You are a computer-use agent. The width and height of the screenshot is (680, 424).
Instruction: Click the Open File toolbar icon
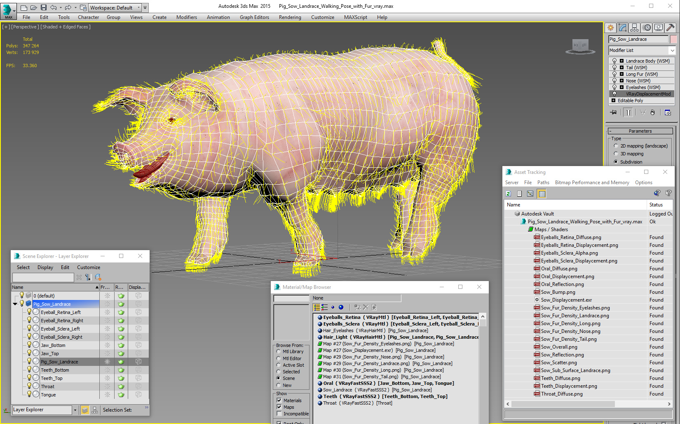click(34, 7)
